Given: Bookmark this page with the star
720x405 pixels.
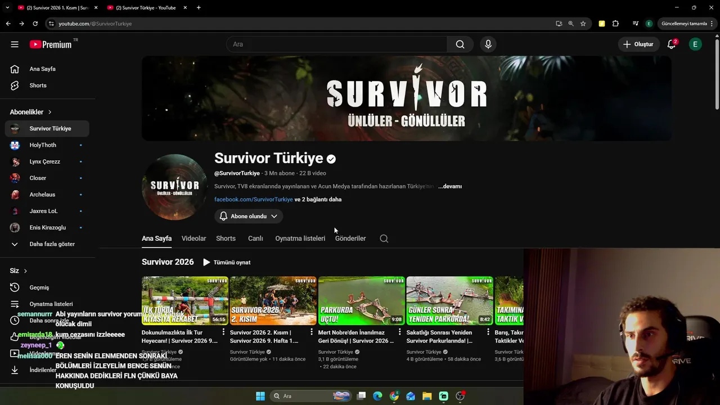Looking at the screenshot, I should (x=583, y=24).
